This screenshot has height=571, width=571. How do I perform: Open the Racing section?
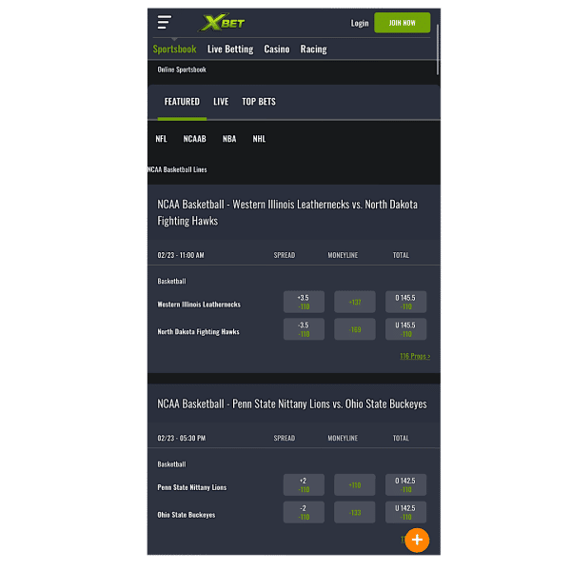(x=313, y=49)
